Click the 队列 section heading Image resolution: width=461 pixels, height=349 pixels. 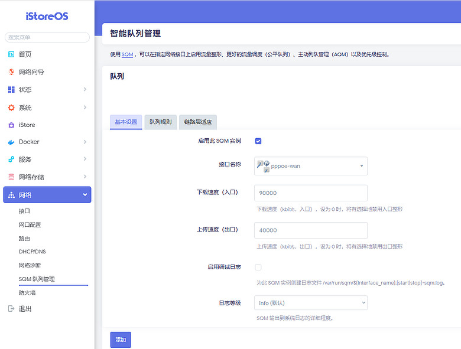pos(117,76)
